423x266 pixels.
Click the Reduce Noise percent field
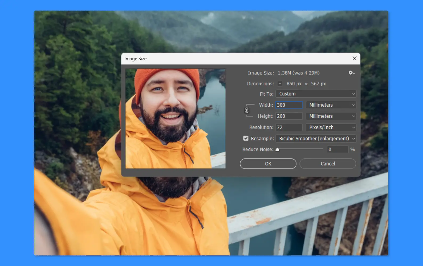[337, 149]
